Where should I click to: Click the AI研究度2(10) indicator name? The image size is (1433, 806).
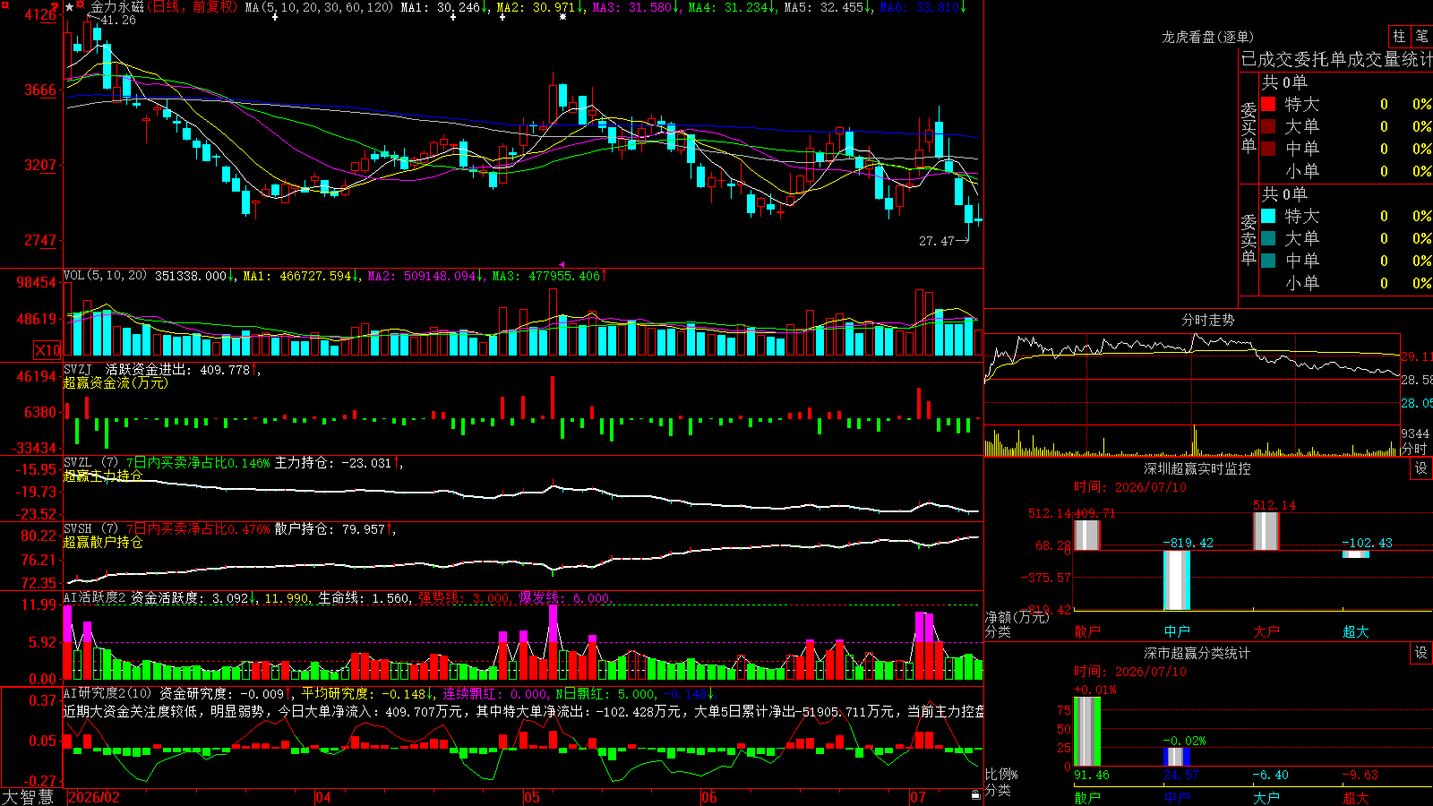(x=107, y=693)
